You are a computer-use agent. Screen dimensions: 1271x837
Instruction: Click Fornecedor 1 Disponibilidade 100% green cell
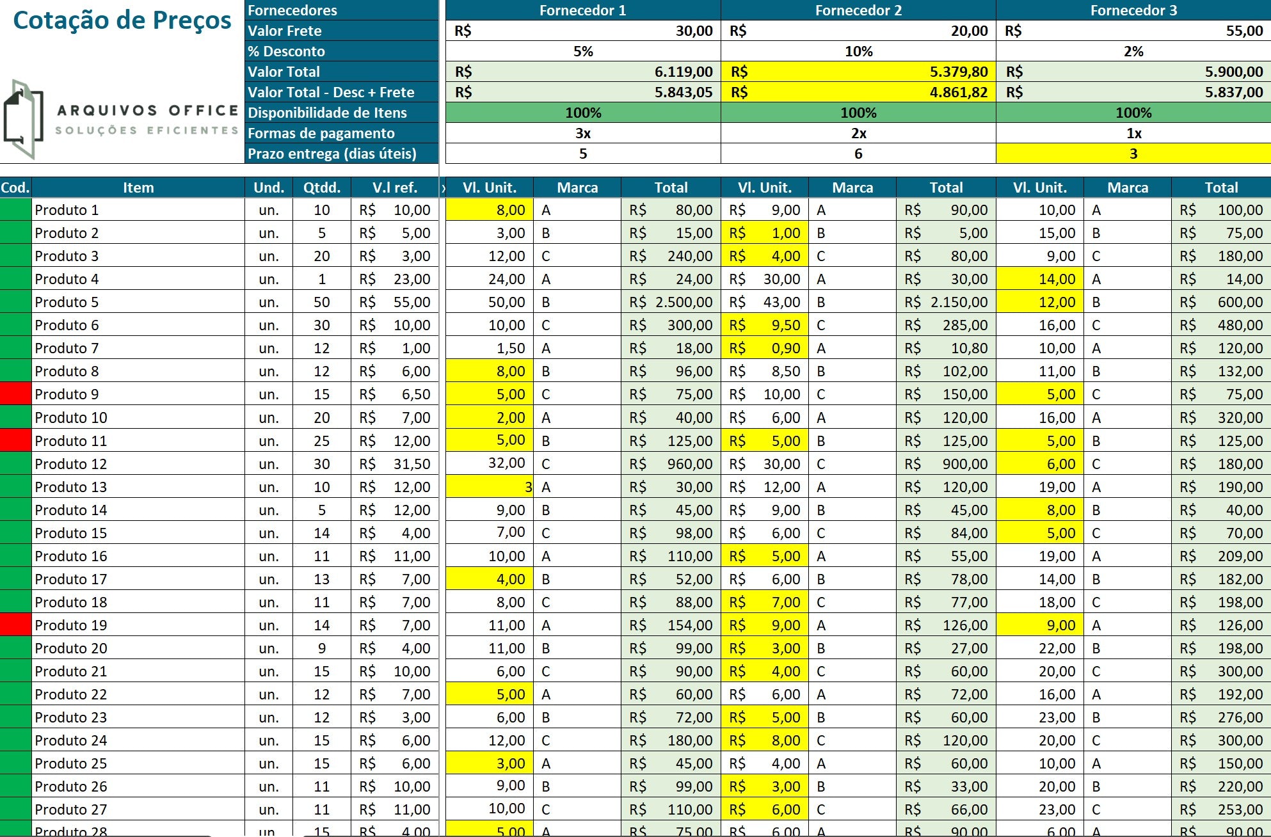582,113
